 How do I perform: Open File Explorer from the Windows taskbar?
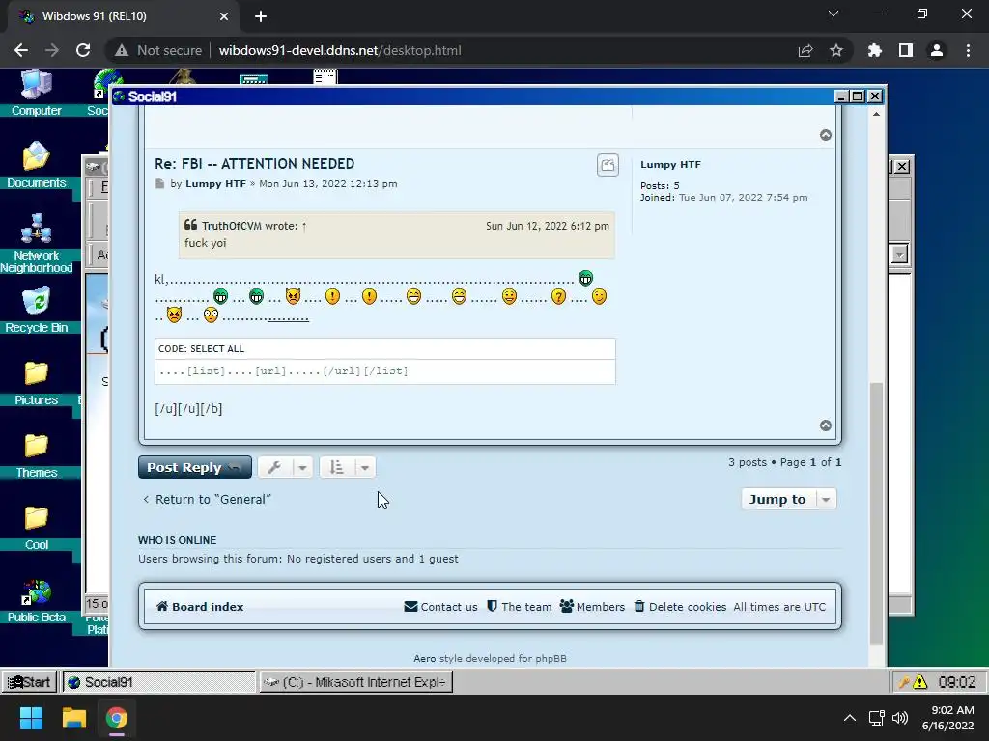pyautogui.click(x=73, y=718)
